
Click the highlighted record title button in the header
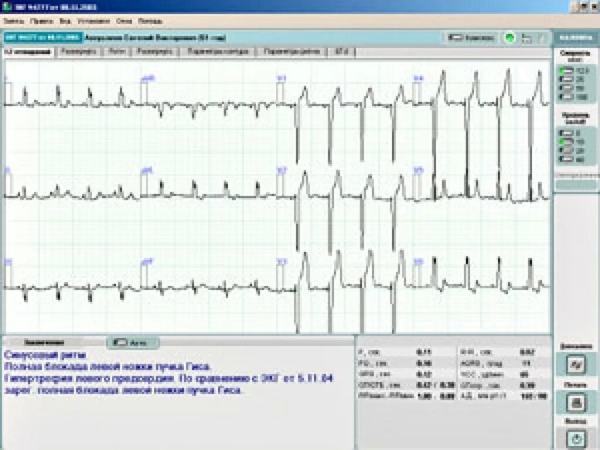point(43,38)
